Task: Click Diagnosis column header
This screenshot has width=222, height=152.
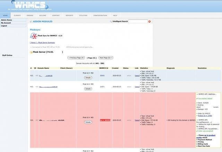Action: tap(171, 68)
